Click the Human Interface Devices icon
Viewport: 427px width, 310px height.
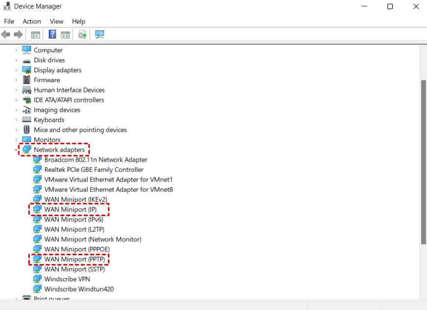point(27,90)
